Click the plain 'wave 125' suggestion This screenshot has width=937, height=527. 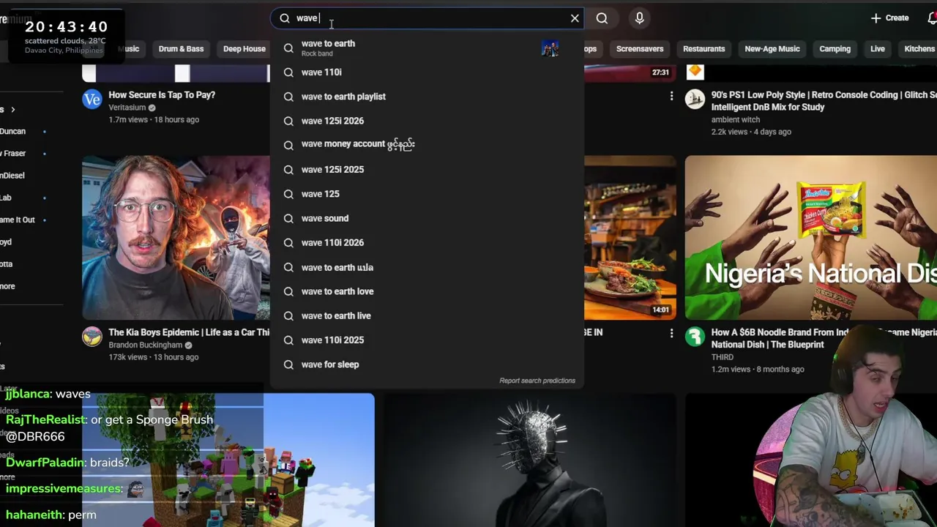click(x=427, y=194)
